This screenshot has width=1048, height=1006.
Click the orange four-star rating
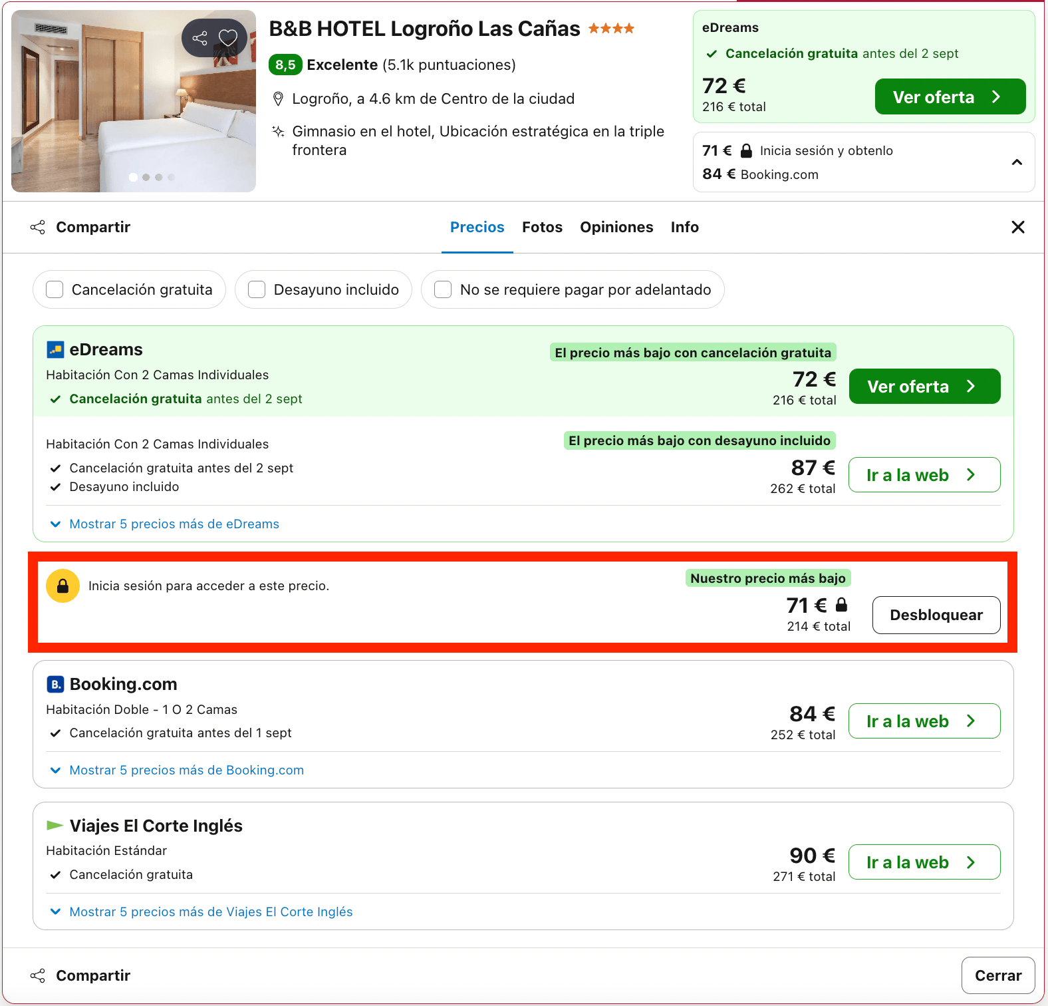tap(611, 29)
